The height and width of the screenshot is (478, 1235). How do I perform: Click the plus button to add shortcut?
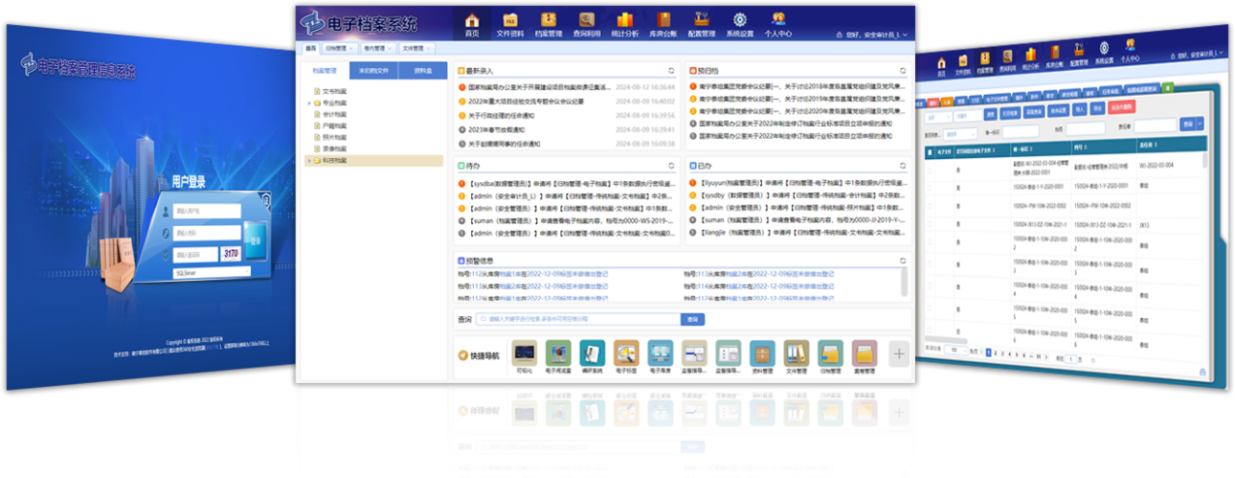[x=899, y=354]
